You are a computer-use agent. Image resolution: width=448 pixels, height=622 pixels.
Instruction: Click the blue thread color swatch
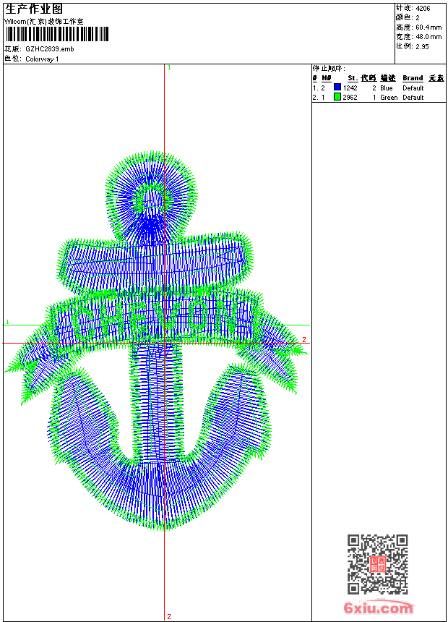pos(337,88)
